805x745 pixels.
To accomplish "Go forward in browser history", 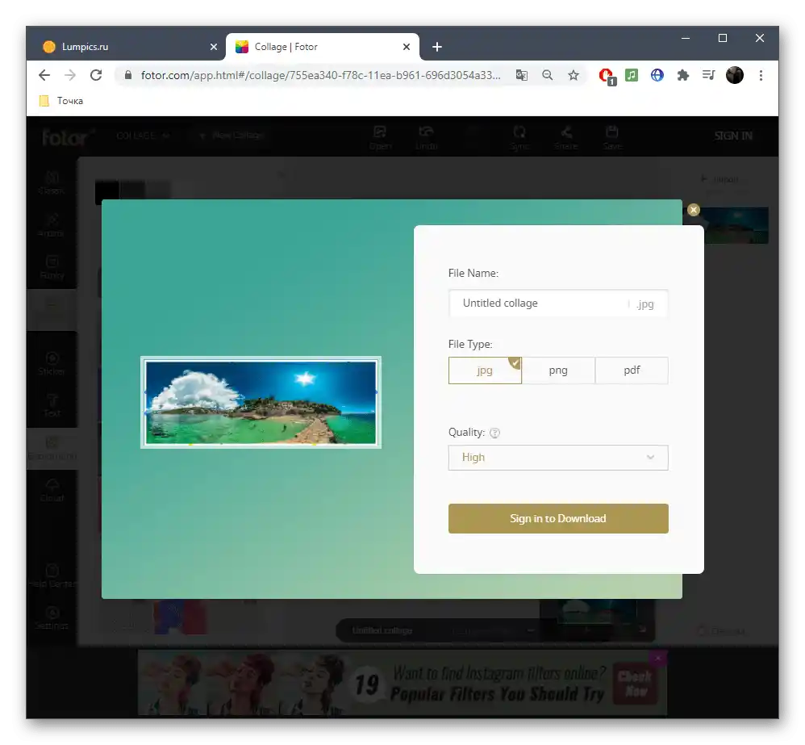I will pyautogui.click(x=70, y=76).
